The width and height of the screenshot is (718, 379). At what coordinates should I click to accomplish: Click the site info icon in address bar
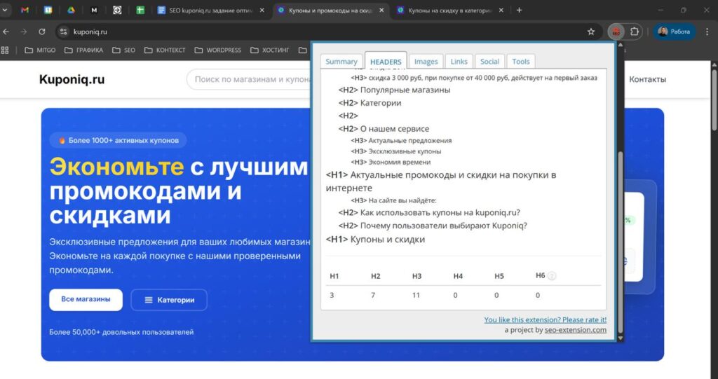coord(63,32)
